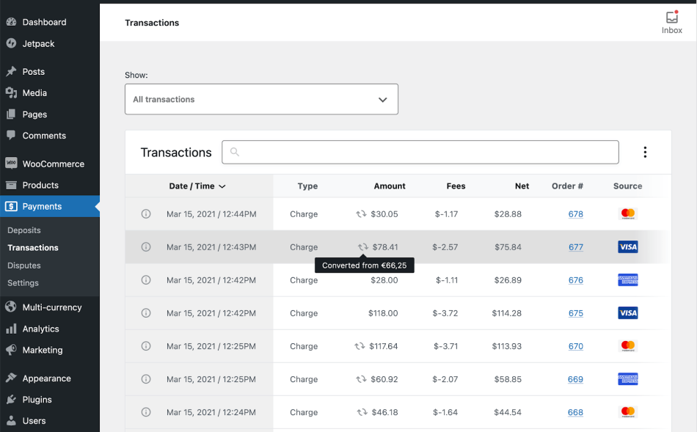Open the transactions table options menu
Screen dimensions: 697x432
tap(645, 153)
